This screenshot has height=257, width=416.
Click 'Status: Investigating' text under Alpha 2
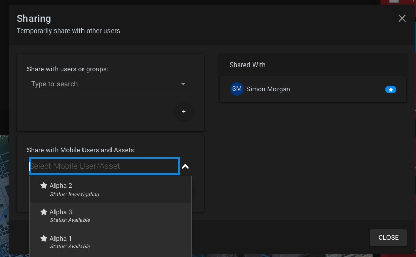pyautogui.click(x=74, y=194)
